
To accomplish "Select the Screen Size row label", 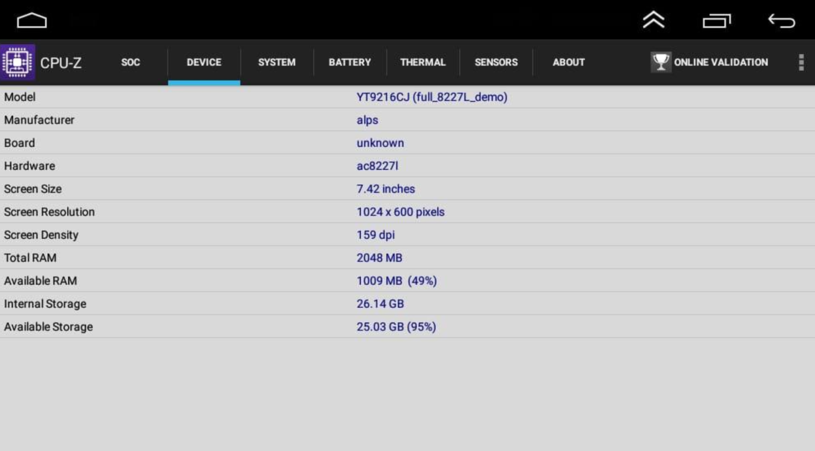I will point(33,189).
